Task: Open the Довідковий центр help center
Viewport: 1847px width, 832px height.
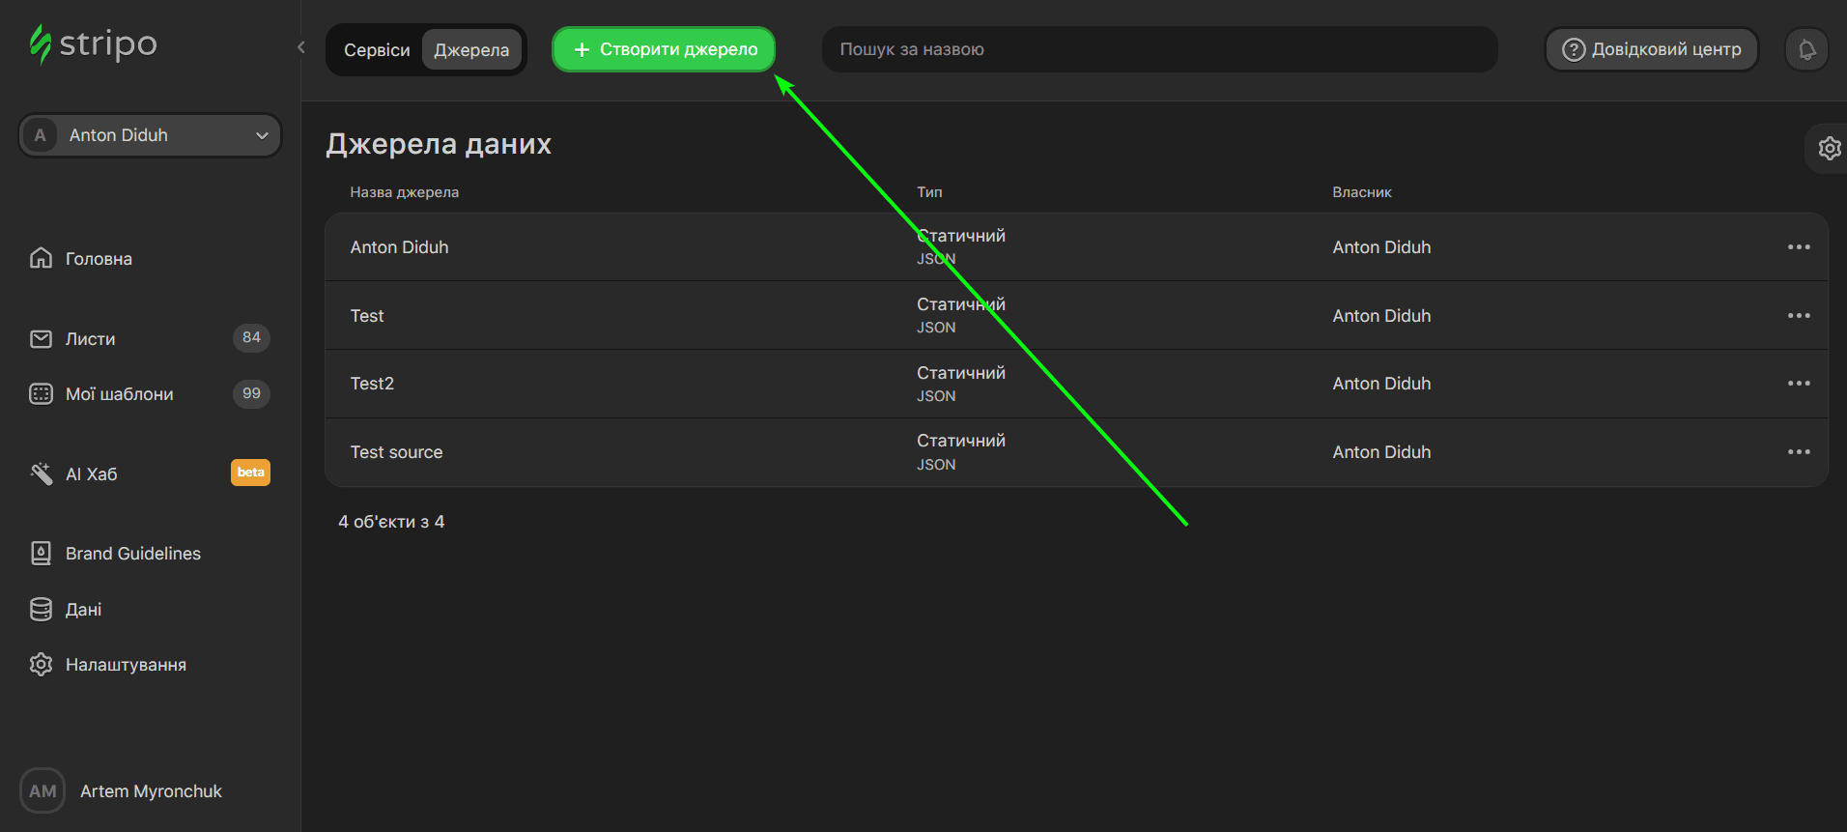Action: 1651,49
